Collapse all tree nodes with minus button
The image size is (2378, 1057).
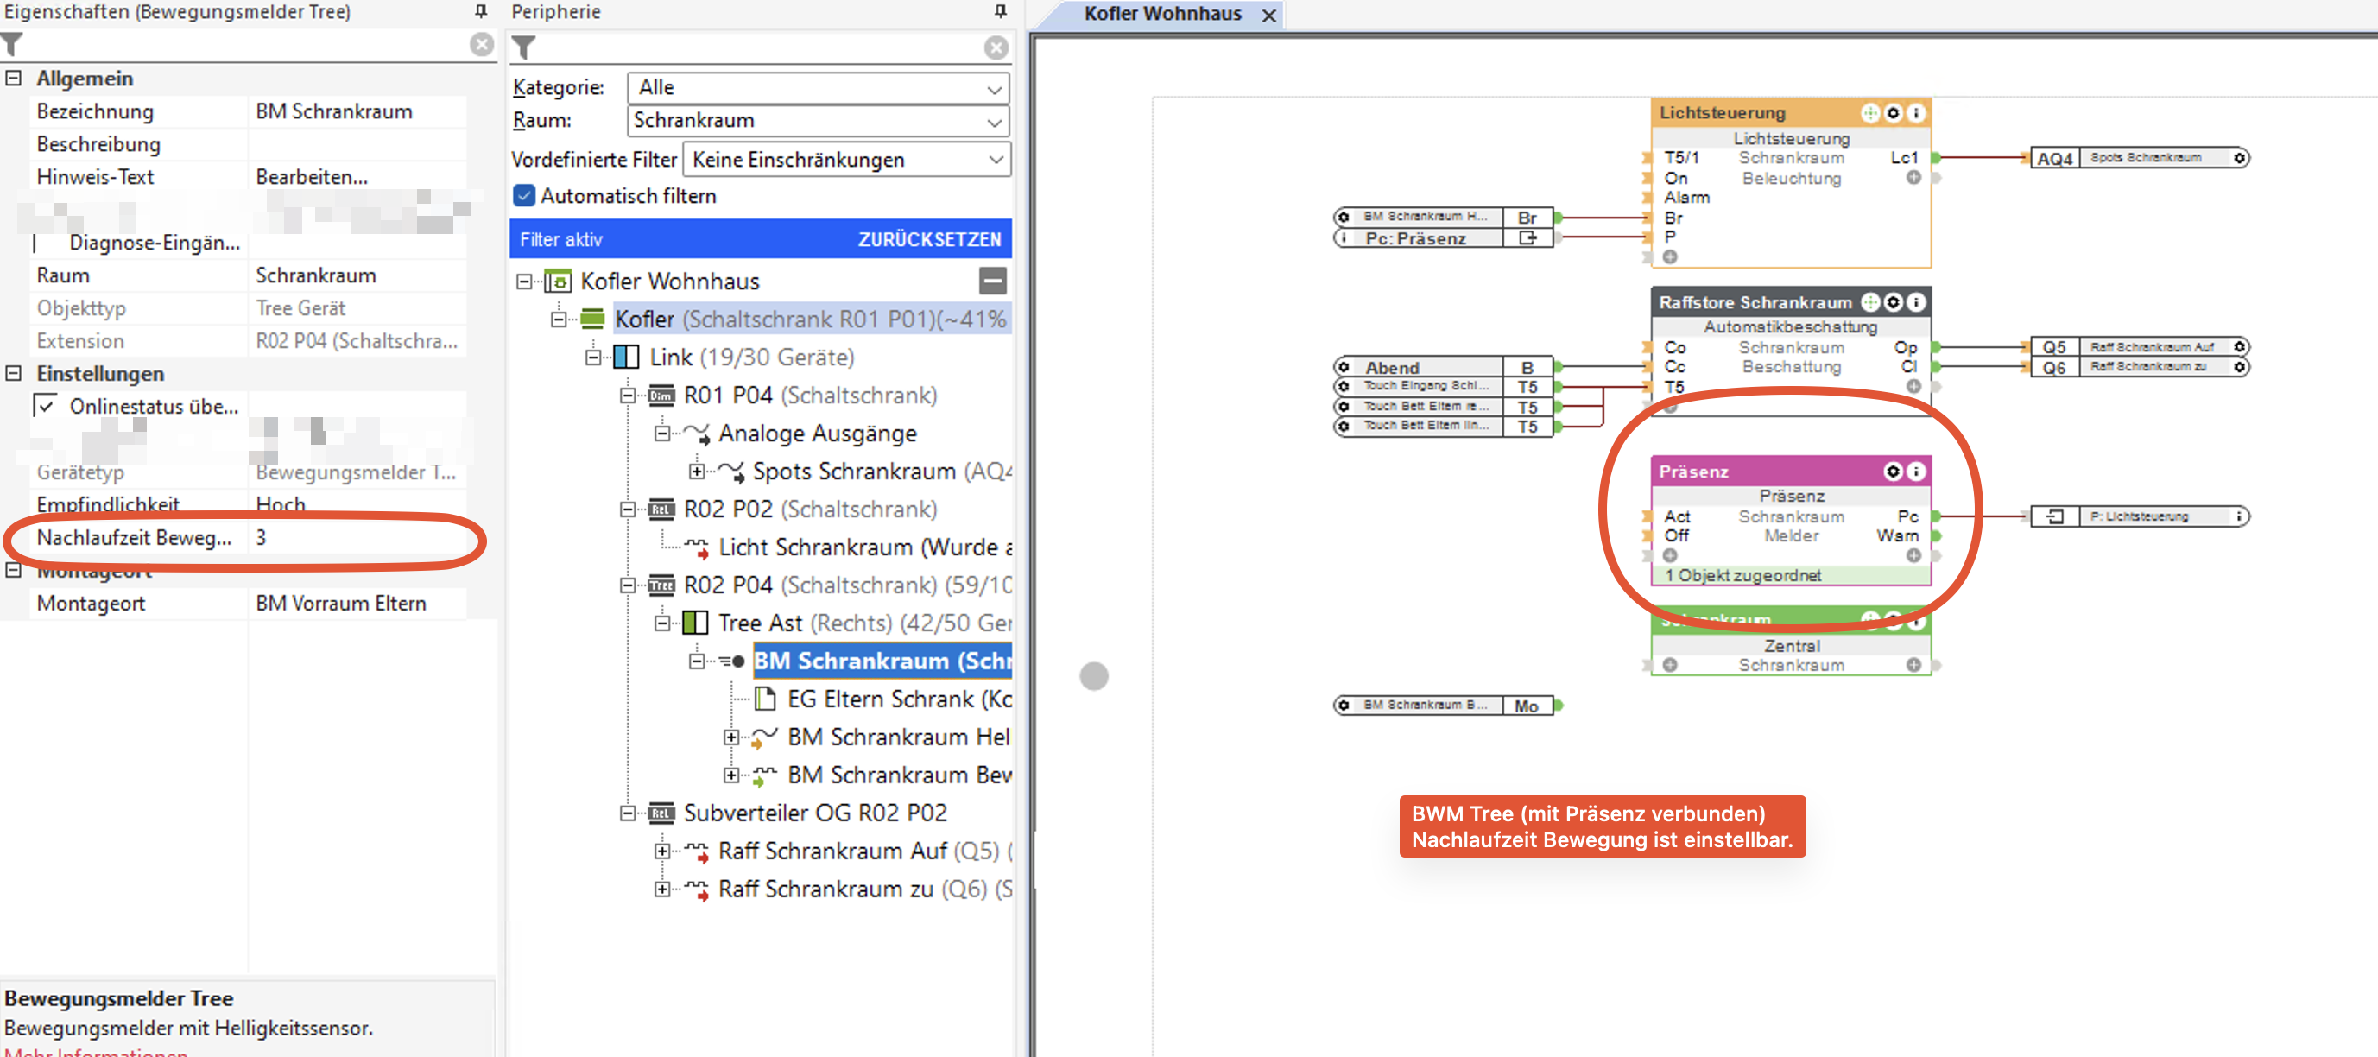(992, 281)
